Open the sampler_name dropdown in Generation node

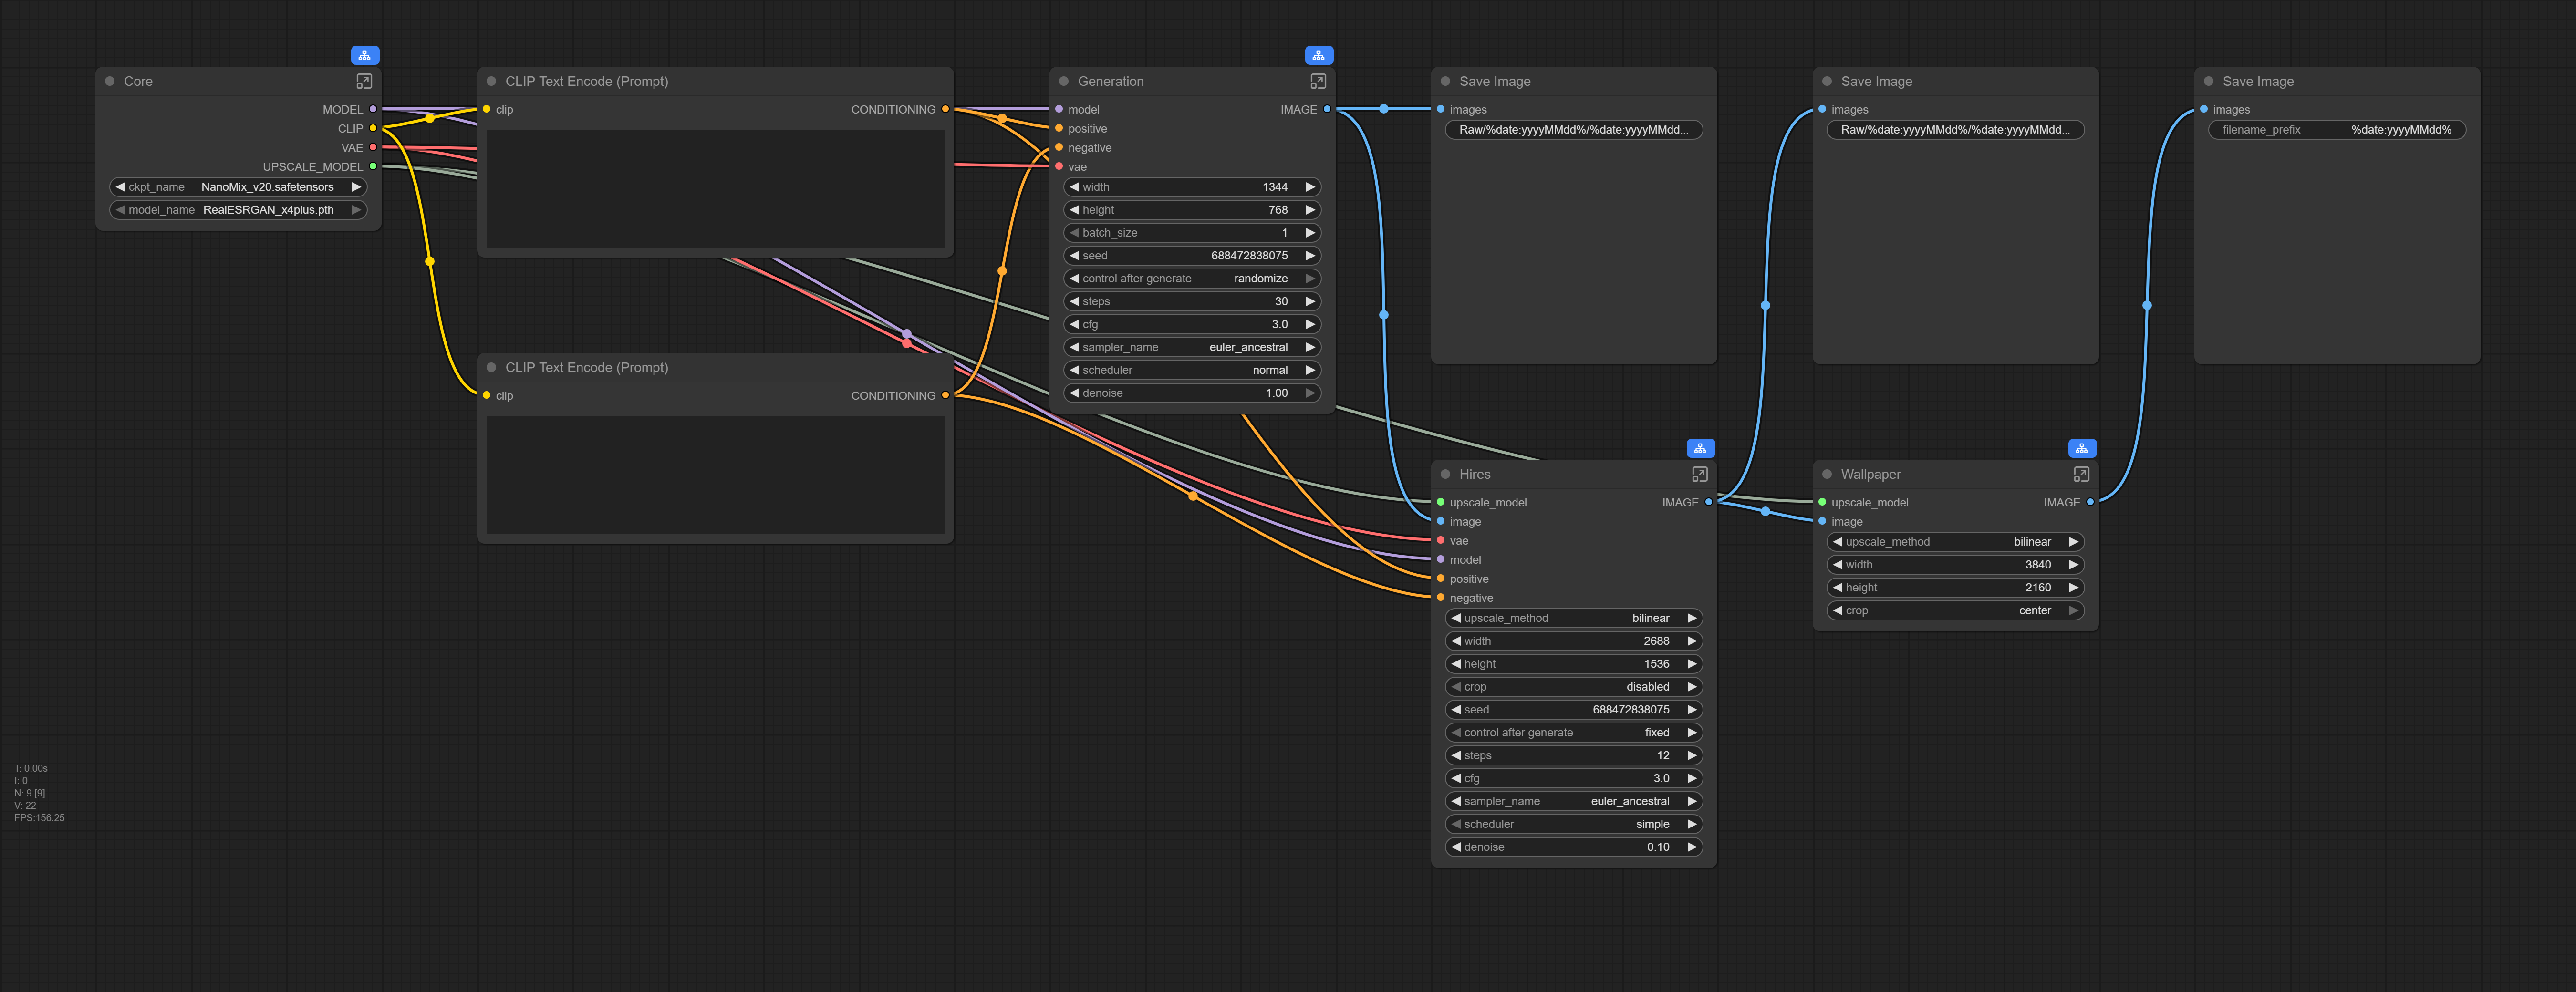coord(1191,347)
